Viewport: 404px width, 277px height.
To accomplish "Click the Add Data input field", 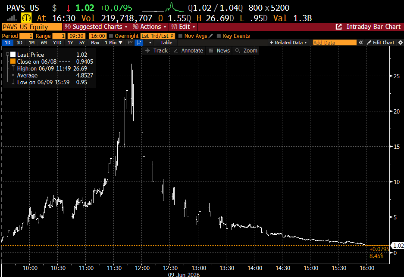I will click(335, 43).
